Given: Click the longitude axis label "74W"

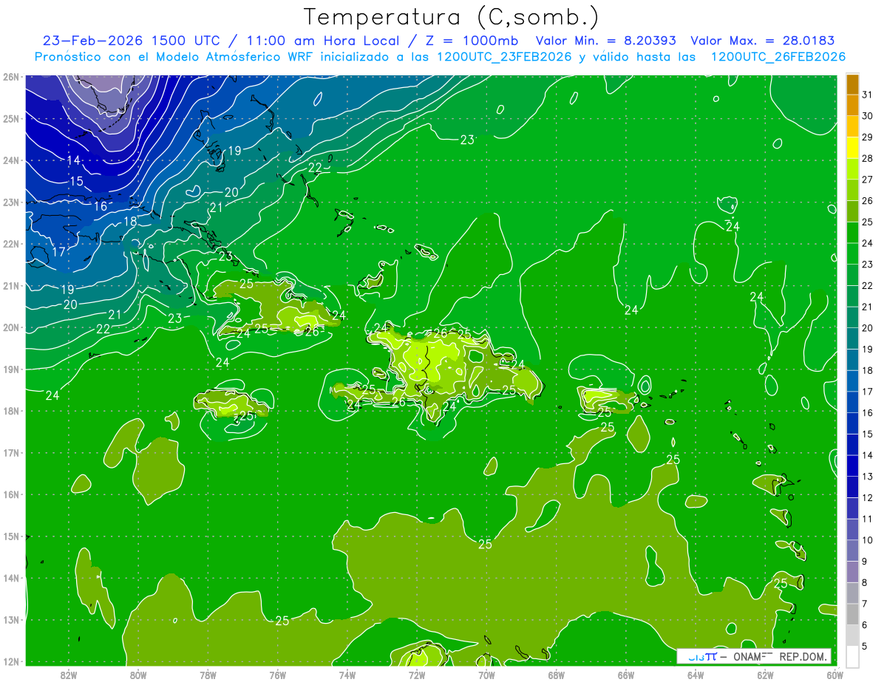Looking at the screenshot, I should [x=347, y=675].
